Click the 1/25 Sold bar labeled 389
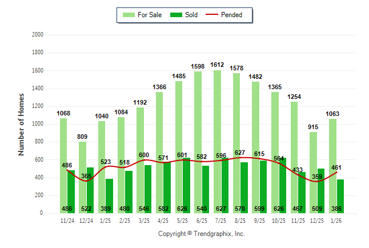This screenshot has height=248, width=369. pyautogui.click(x=109, y=196)
